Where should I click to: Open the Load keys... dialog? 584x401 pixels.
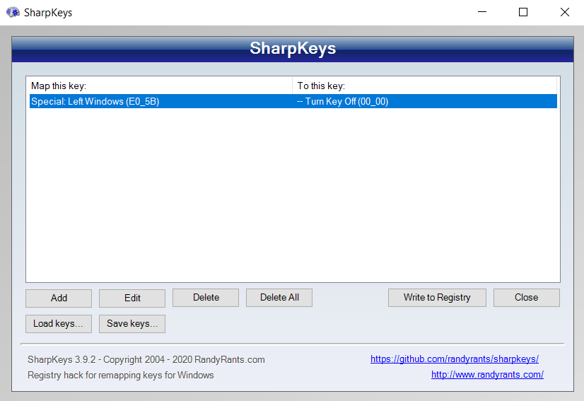click(59, 323)
